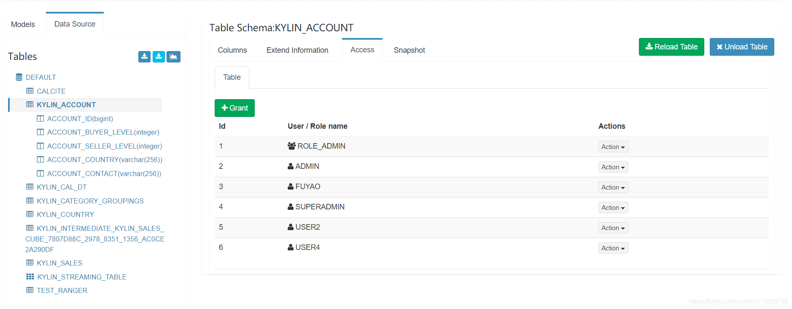The width and height of the screenshot is (792, 309).
Task: Select the ACCOUNT_ID(bigint) column
Action: [80, 119]
